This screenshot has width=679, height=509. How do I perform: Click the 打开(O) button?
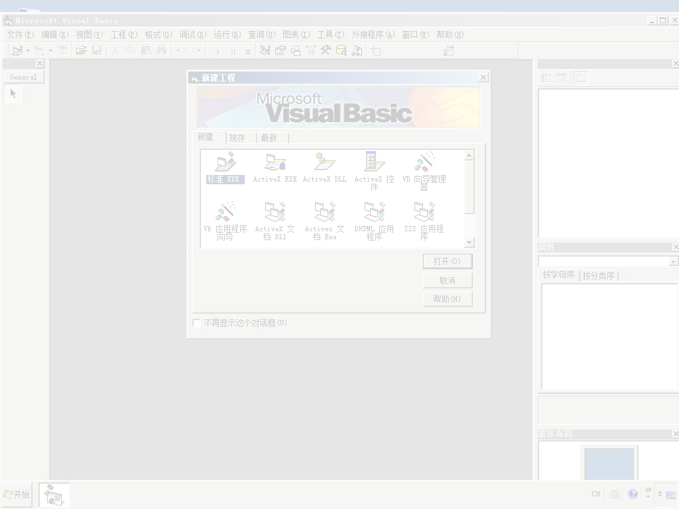[x=448, y=261]
